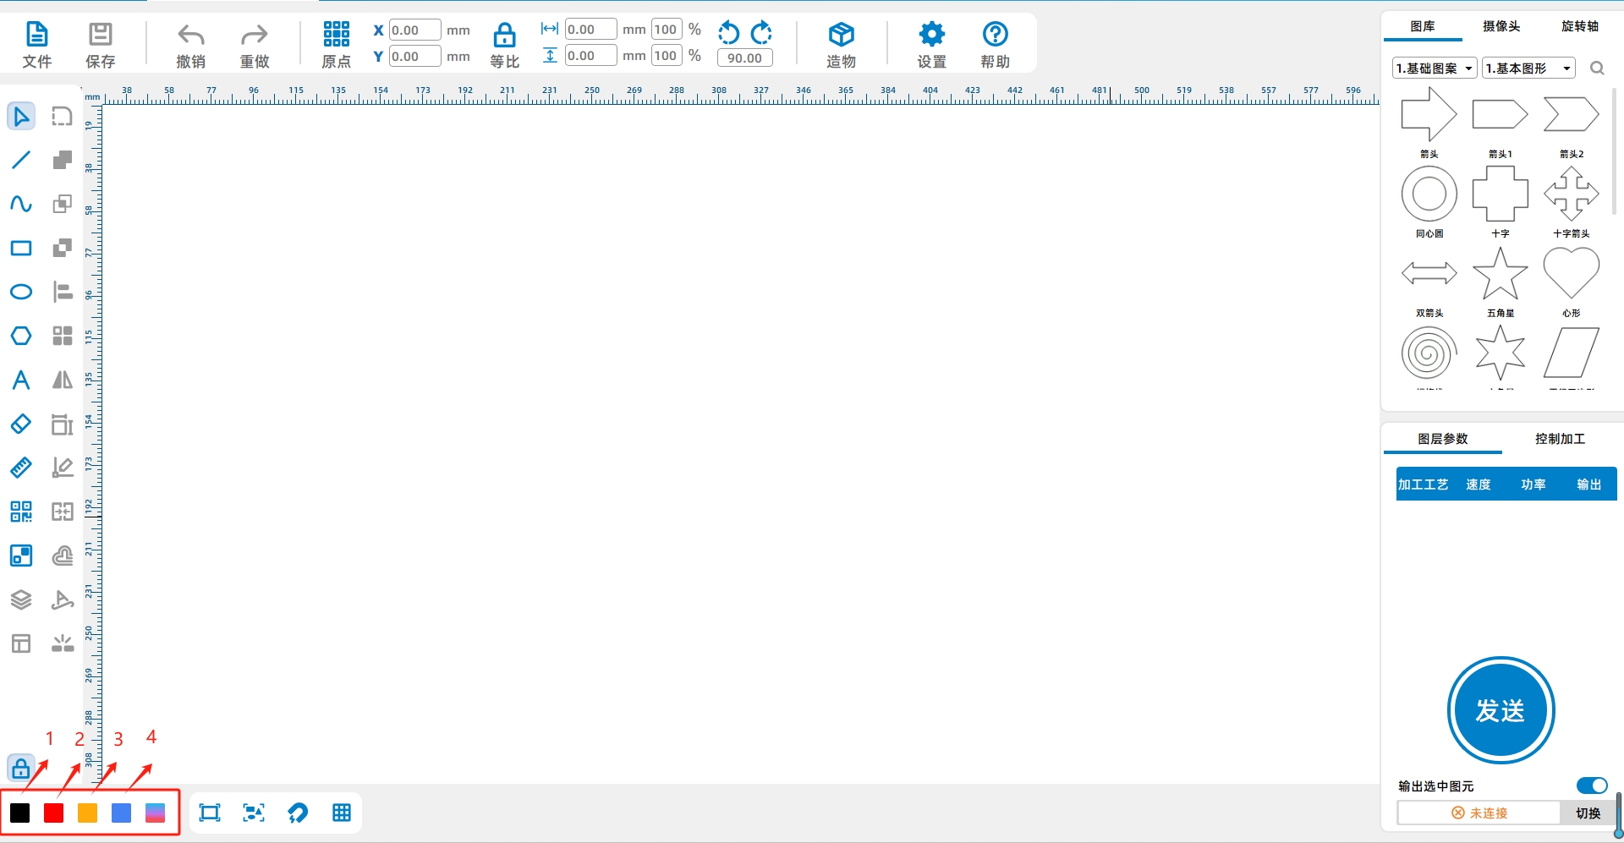Choose the red color swatch
Screen dimensions: 1624x843
(54, 813)
